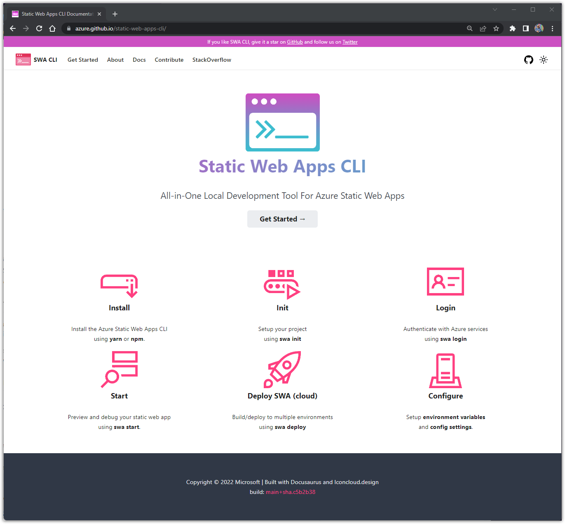Click the zoom magnifier in address bar
The height and width of the screenshot is (524, 565).
pyautogui.click(x=469, y=28)
